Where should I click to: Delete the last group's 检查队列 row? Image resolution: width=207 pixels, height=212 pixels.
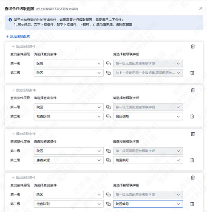pos(192,204)
